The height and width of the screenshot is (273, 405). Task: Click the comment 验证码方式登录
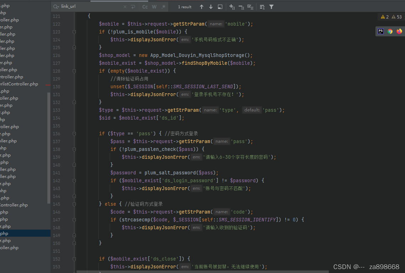(x=144, y=204)
